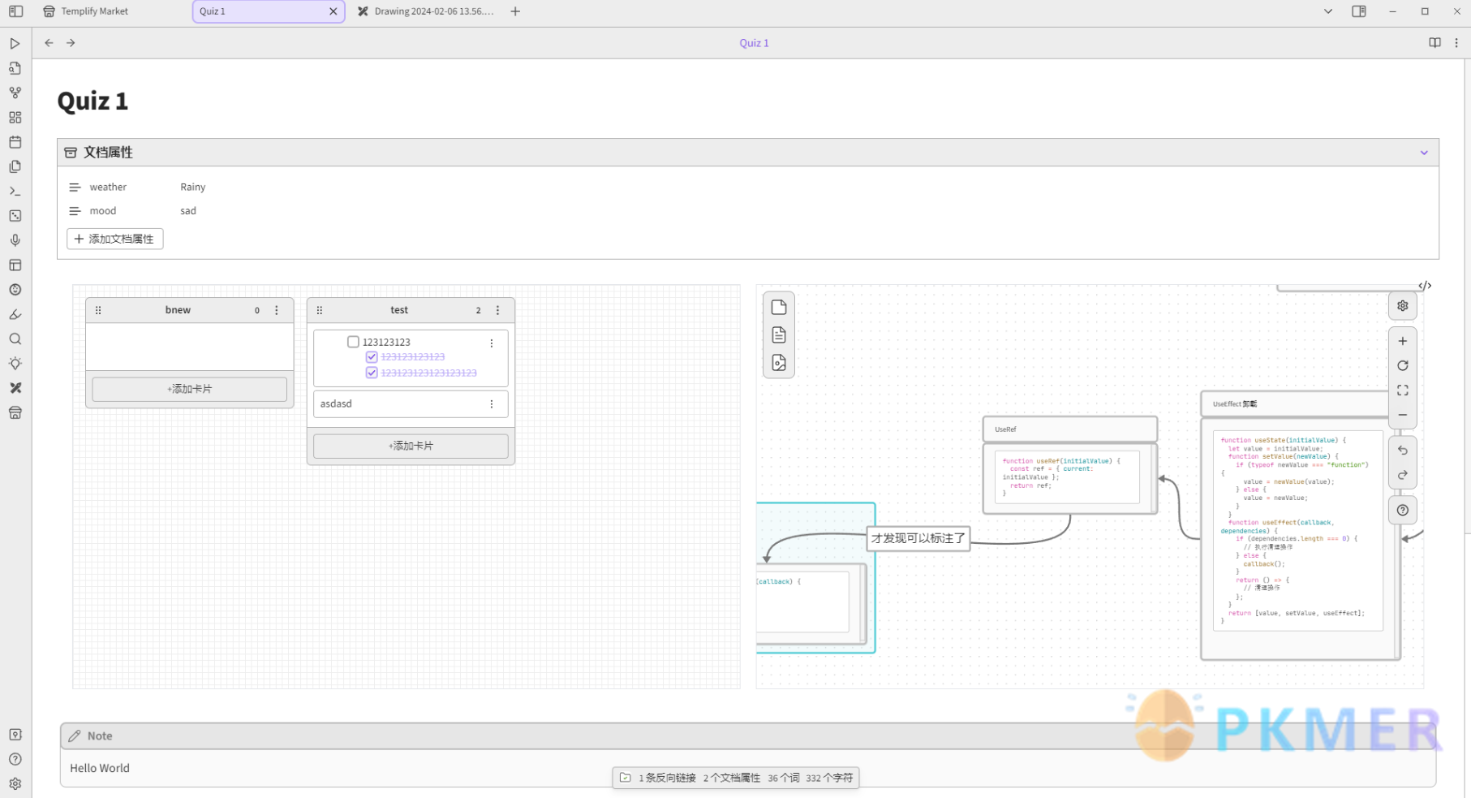Viewport: 1471px width, 798px height.
Task: Open bnew list options menu
Action: tap(277, 310)
